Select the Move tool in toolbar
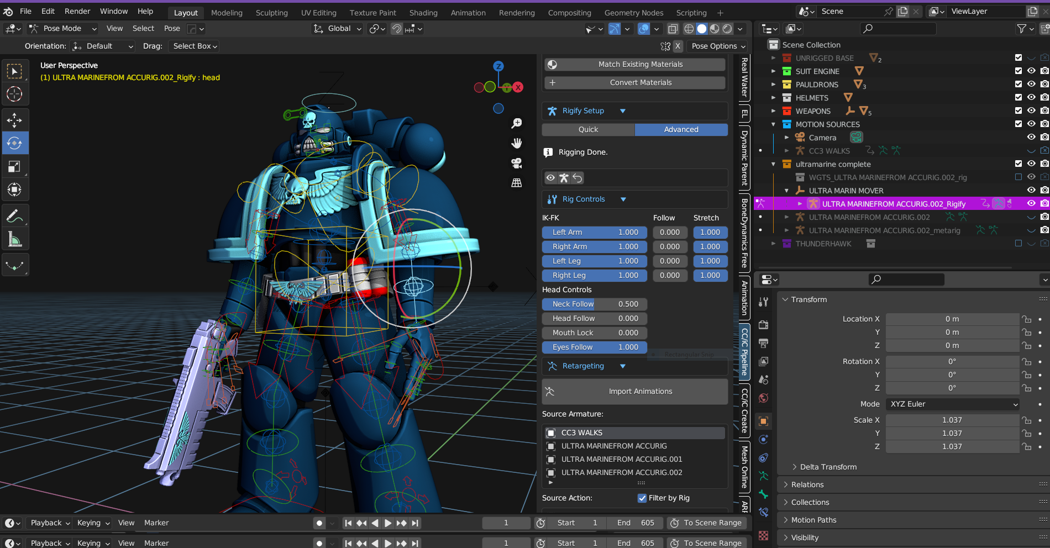Image resolution: width=1050 pixels, height=548 pixels. click(14, 120)
